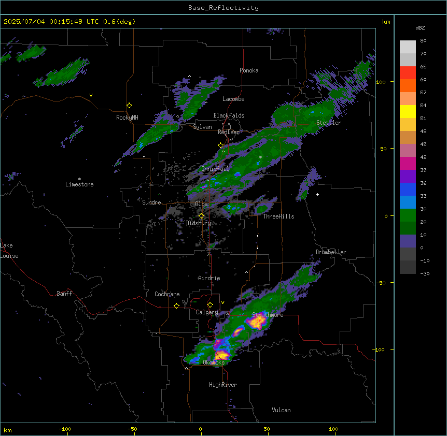Screen dimensions: 447x436
Task: Click the blue 33-36 dBZ legend swatch
Action: coord(408,189)
